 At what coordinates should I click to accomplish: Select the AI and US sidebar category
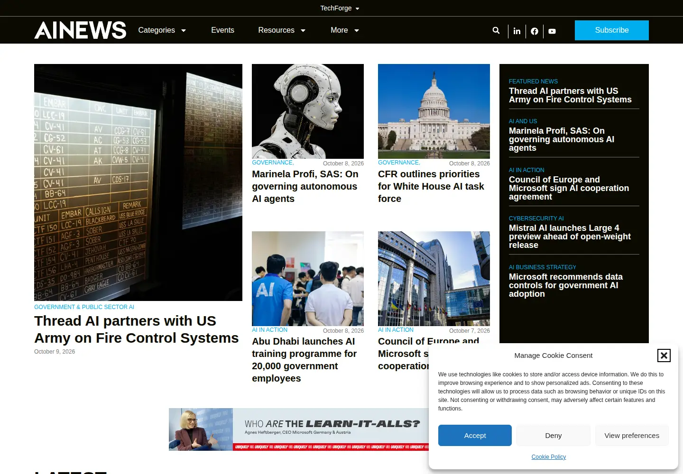click(x=523, y=121)
